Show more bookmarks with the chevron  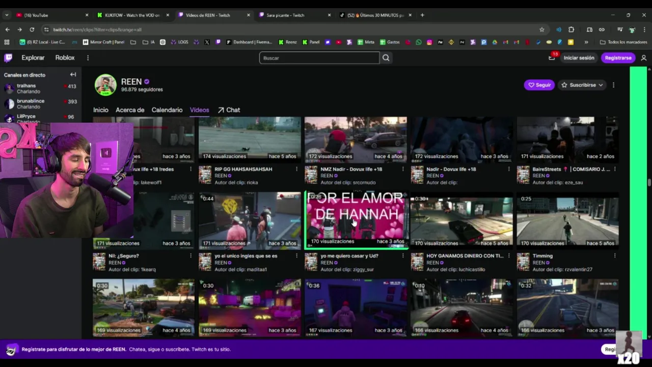(x=586, y=42)
